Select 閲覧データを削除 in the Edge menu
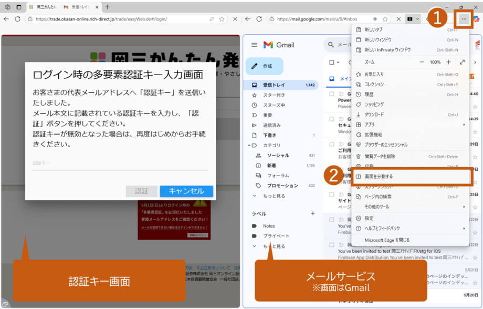The height and width of the screenshot is (309, 483). click(x=410, y=157)
